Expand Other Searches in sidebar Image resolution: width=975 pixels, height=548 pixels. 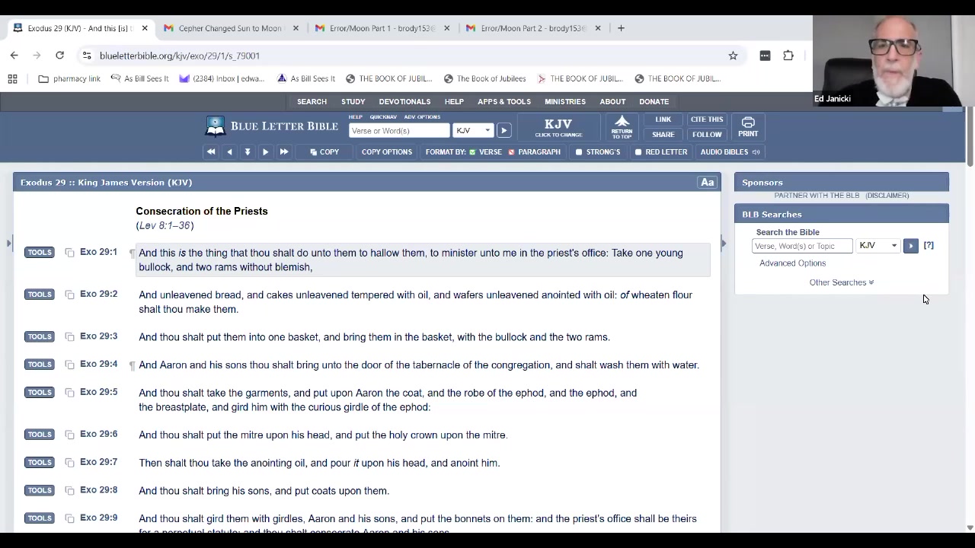tap(841, 282)
